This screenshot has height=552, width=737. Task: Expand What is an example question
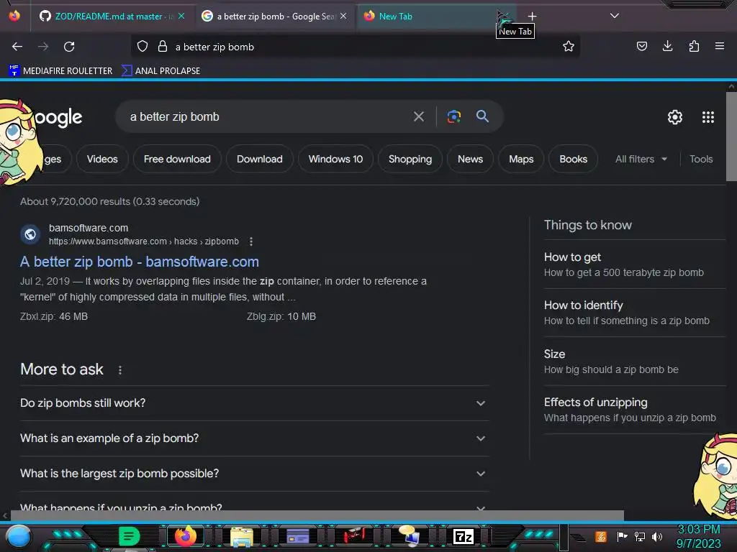[x=254, y=438]
